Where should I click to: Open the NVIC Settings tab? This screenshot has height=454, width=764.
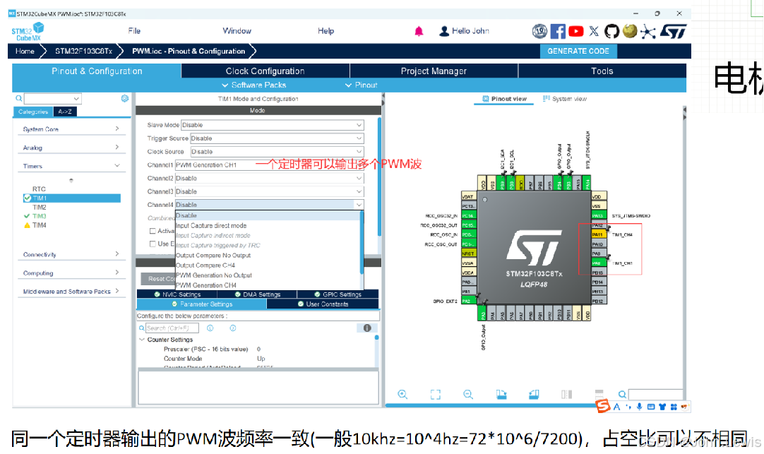177,294
